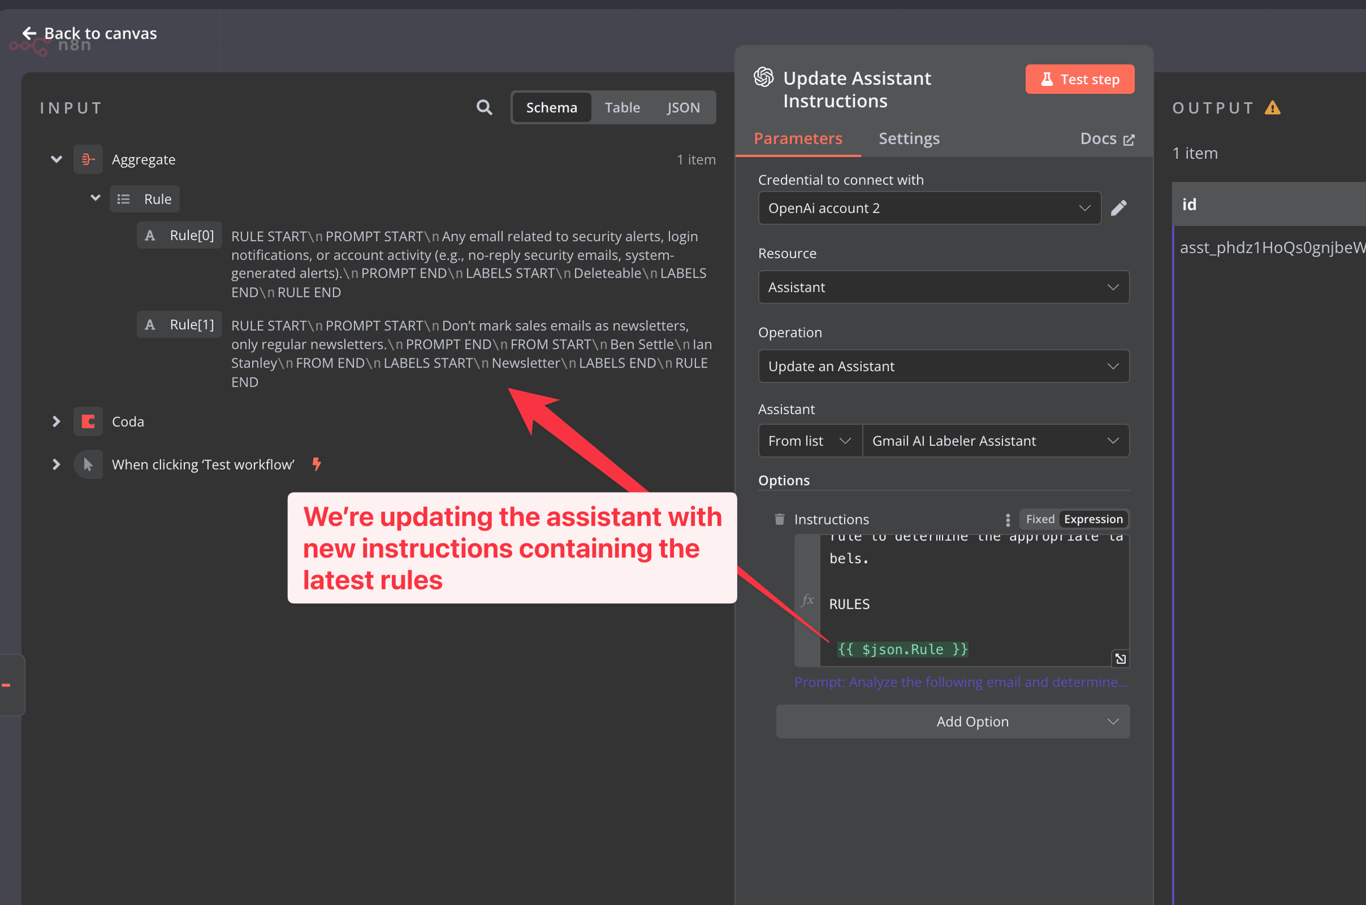Click the fx expression icon
Image resolution: width=1366 pixels, height=905 pixels.
pyautogui.click(x=808, y=600)
